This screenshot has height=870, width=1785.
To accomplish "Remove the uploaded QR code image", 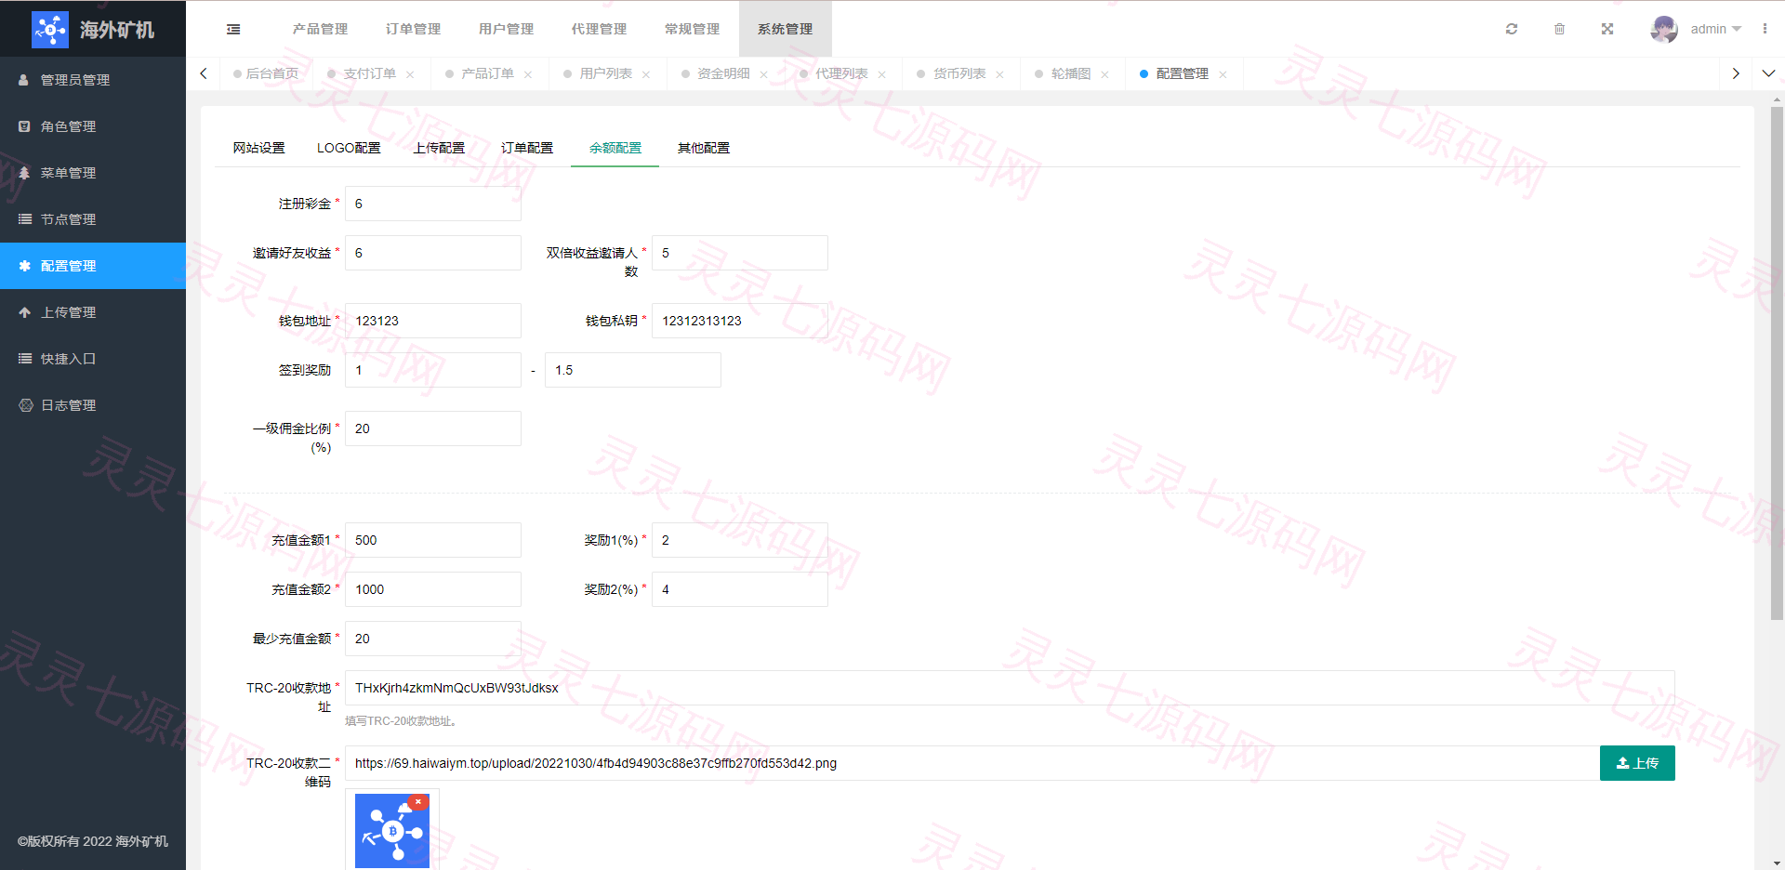I will tap(418, 801).
